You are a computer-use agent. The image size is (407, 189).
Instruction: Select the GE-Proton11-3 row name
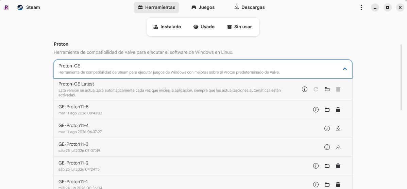click(73, 144)
